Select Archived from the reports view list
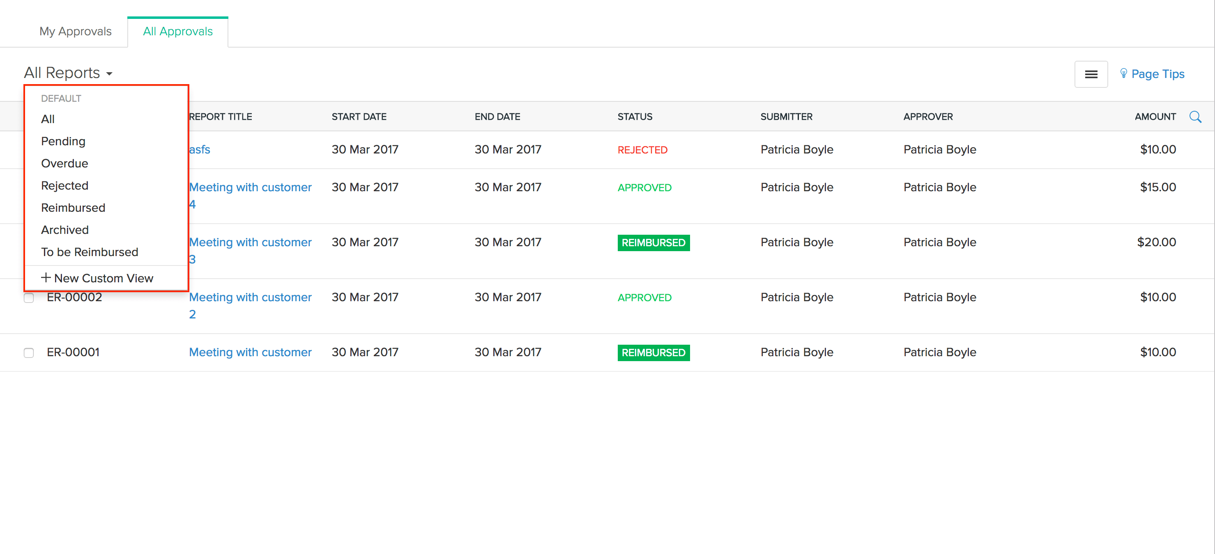 coord(64,230)
